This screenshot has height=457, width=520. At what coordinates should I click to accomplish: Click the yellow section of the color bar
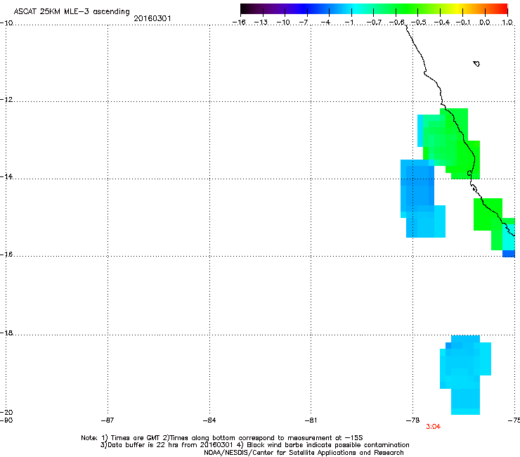pyautogui.click(x=460, y=8)
